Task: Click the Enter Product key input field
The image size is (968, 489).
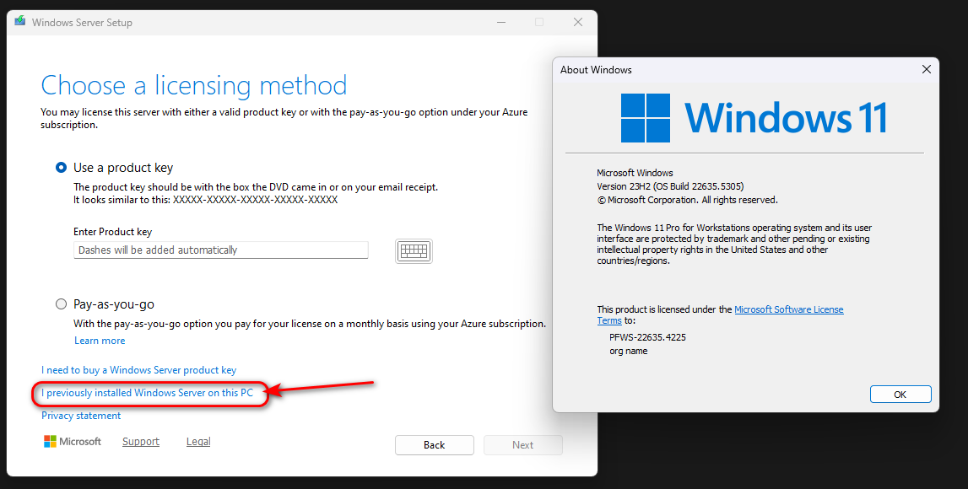Action: [220, 250]
